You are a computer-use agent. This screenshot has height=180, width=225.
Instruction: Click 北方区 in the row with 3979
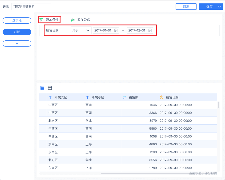click(x=53, y=121)
